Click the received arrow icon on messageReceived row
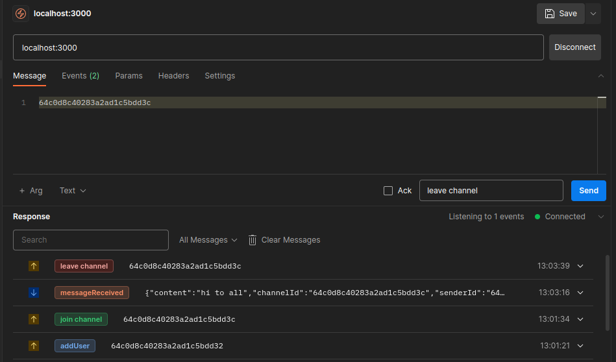 coord(34,293)
